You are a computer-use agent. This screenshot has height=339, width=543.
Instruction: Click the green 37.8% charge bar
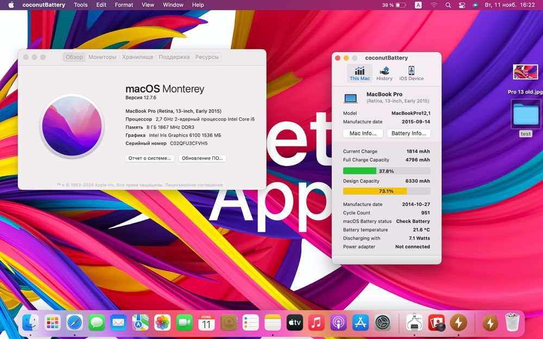pyautogui.click(x=387, y=171)
